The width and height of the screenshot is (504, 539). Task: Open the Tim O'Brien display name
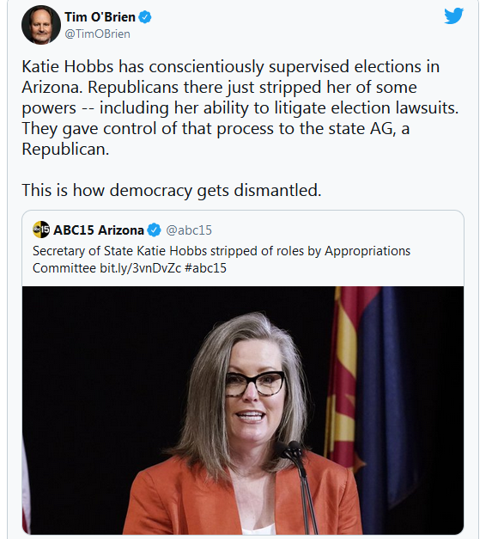pos(100,17)
